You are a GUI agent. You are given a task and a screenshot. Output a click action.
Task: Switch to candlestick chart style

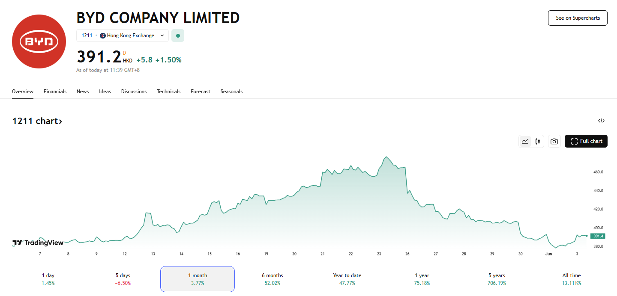point(537,142)
